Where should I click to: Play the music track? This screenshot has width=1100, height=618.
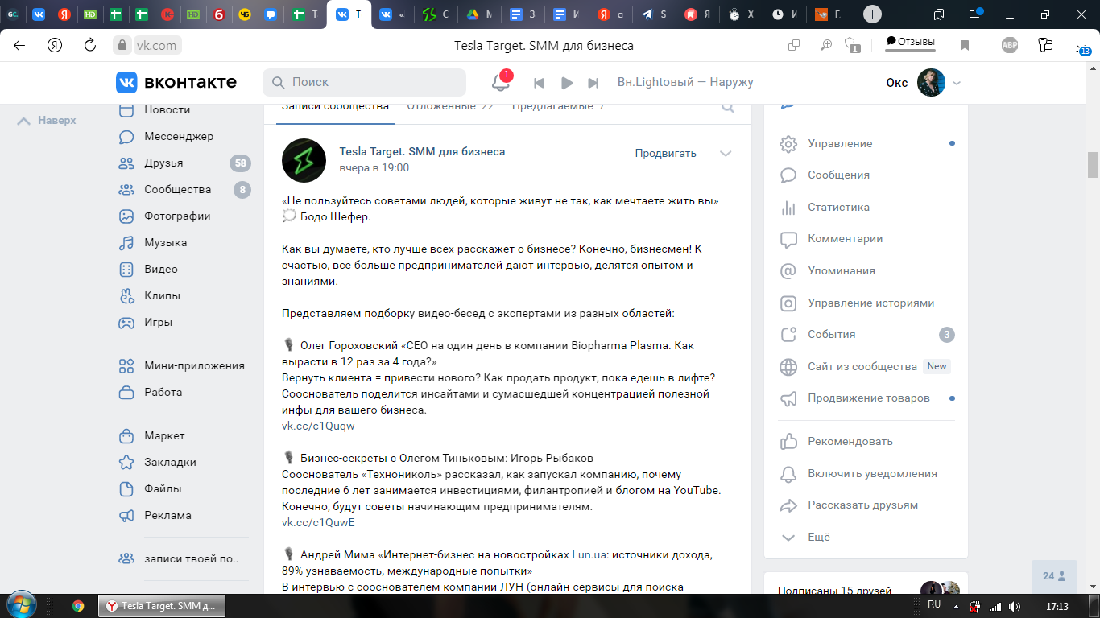click(x=567, y=83)
